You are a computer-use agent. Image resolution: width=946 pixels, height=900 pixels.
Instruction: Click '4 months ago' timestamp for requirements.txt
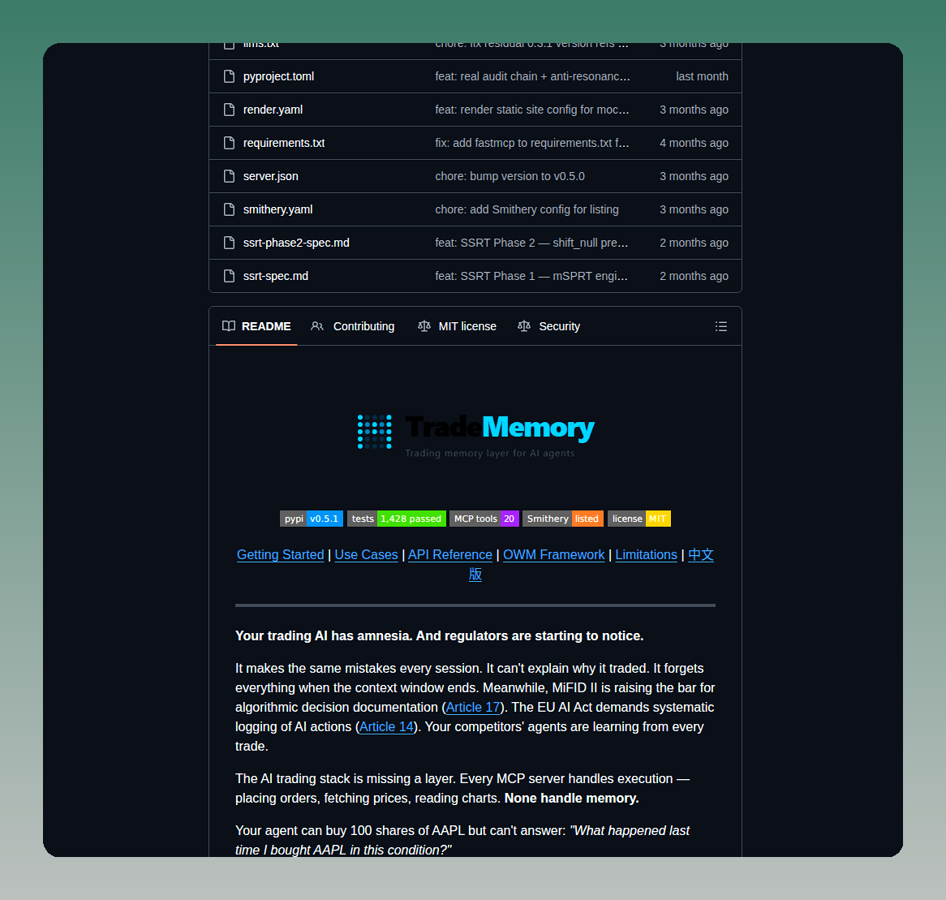[694, 143]
